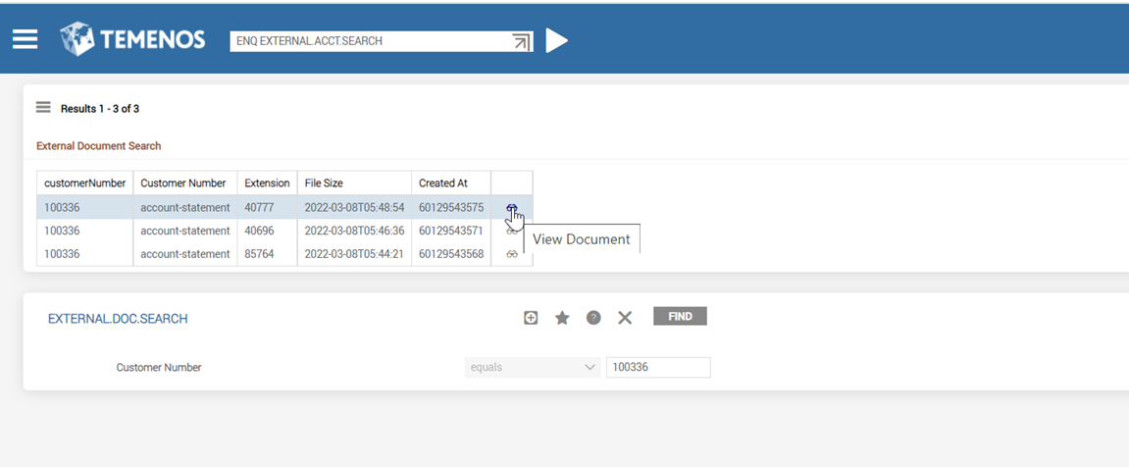Click the expand icon in command box
This screenshot has height=467, width=1129.
click(521, 41)
